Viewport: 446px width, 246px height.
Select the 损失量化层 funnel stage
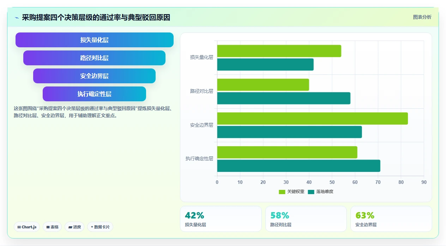click(x=95, y=40)
